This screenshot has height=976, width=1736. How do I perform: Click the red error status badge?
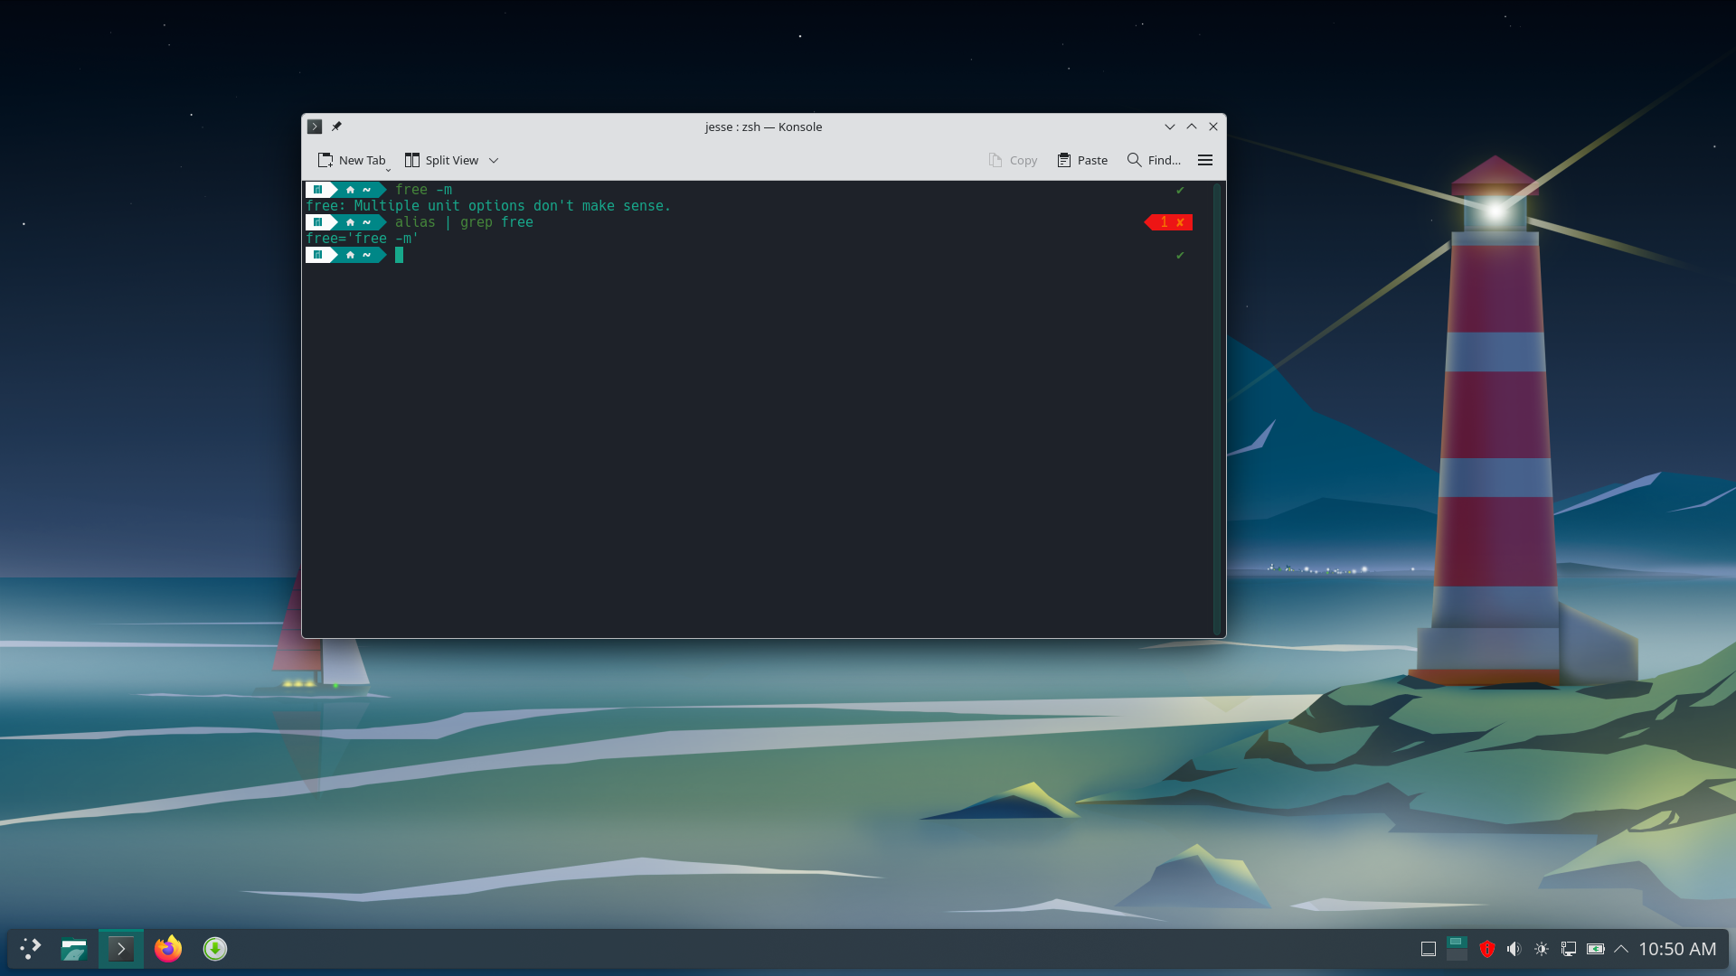coord(1169,222)
